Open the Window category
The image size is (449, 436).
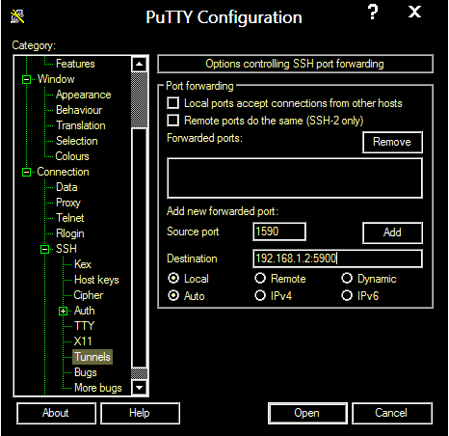pyautogui.click(x=56, y=79)
